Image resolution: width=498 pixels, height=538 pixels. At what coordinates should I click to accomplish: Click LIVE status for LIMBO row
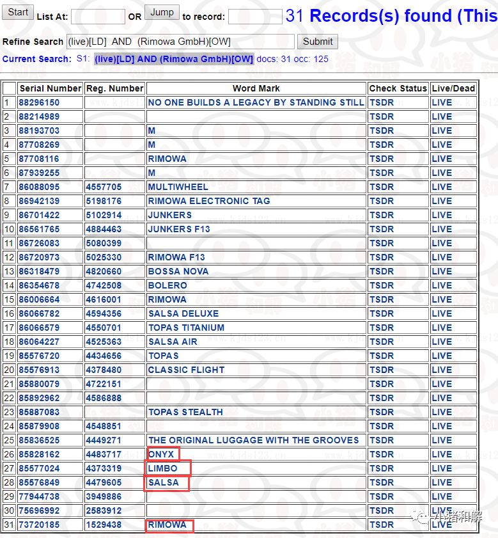coord(442,468)
